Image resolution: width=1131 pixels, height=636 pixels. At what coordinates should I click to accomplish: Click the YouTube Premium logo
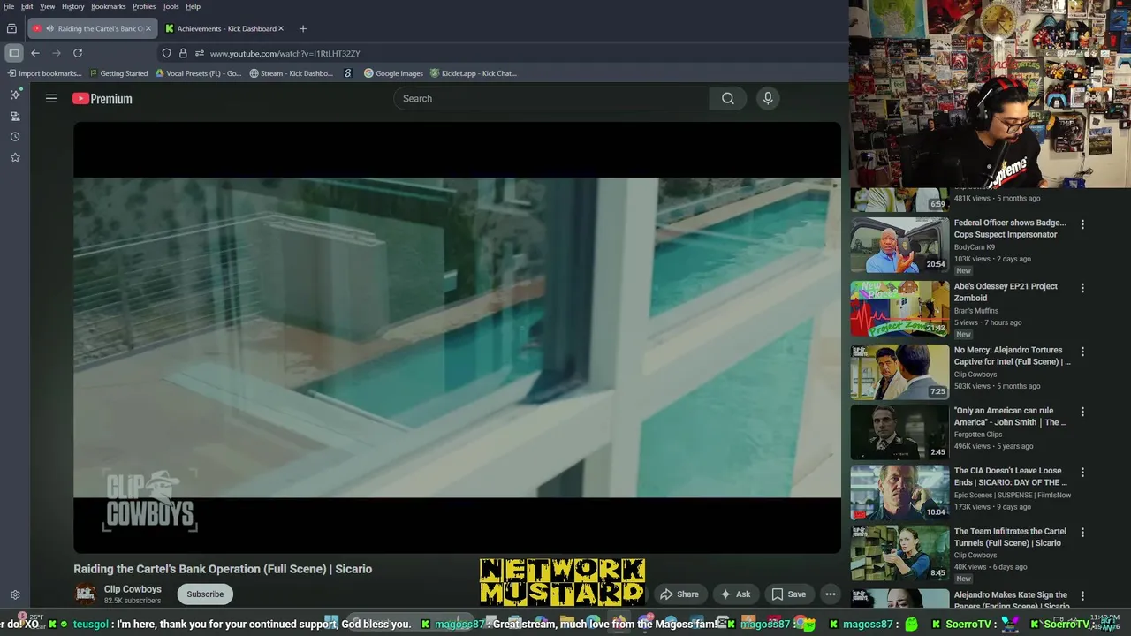pos(102,99)
